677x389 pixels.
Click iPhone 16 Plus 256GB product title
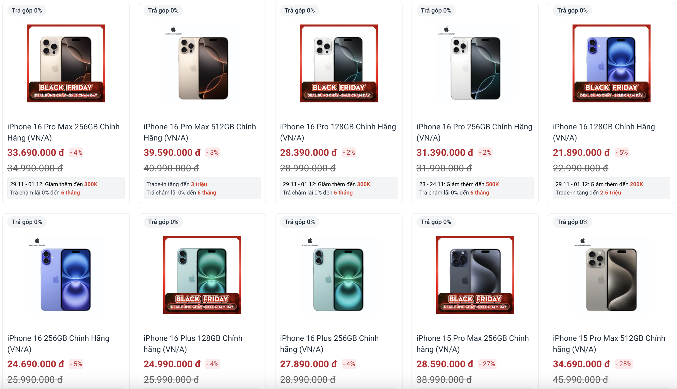(x=329, y=344)
